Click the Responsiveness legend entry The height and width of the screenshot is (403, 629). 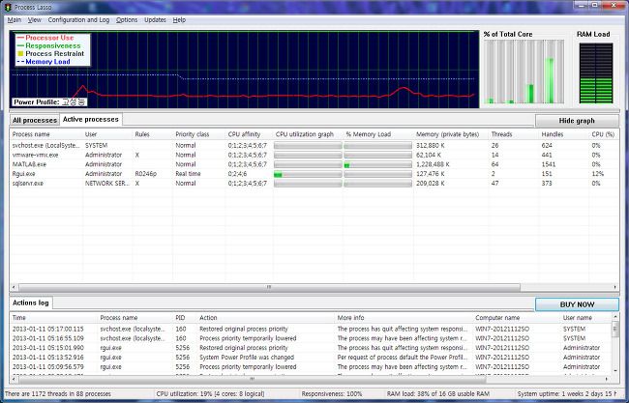(x=48, y=45)
